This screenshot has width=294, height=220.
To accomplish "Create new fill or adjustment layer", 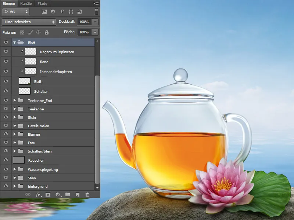I will point(58,195).
